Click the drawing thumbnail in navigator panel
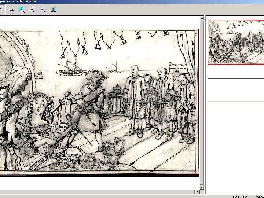The width and height of the screenshot is (264, 198). click(x=236, y=42)
